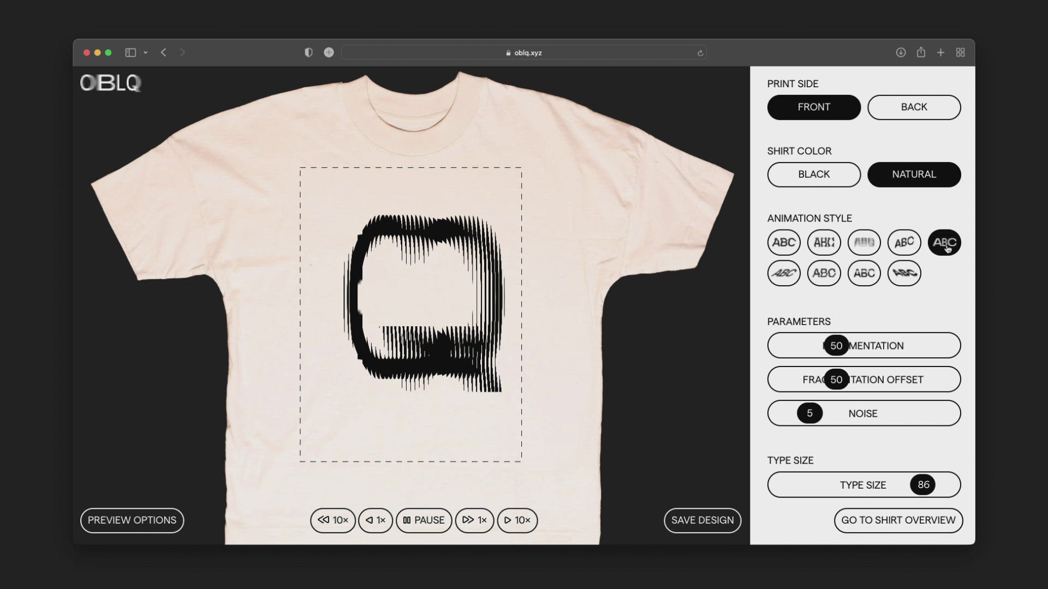Set shirt color to BLACK

pos(814,175)
